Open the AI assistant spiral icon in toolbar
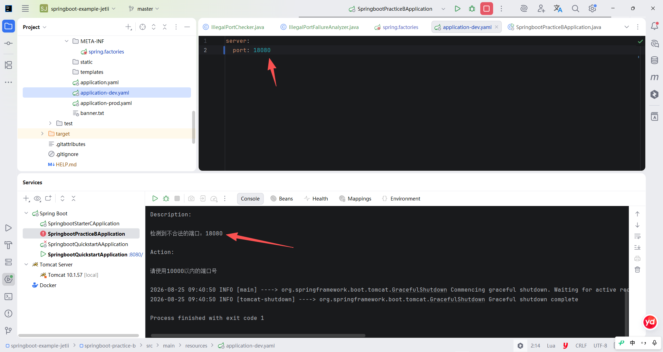Viewport: 663px width, 352px height. pyautogui.click(x=524, y=9)
